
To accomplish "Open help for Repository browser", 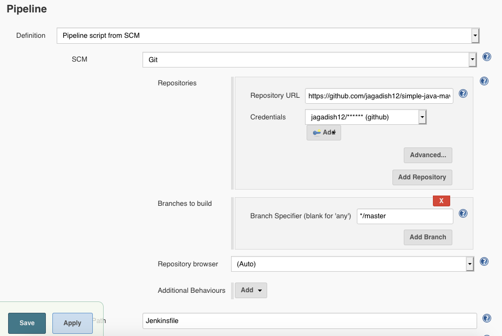I will [x=484, y=261].
